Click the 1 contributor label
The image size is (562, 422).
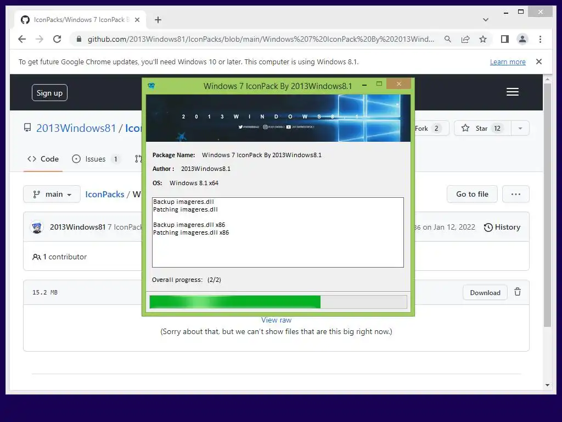(x=59, y=257)
